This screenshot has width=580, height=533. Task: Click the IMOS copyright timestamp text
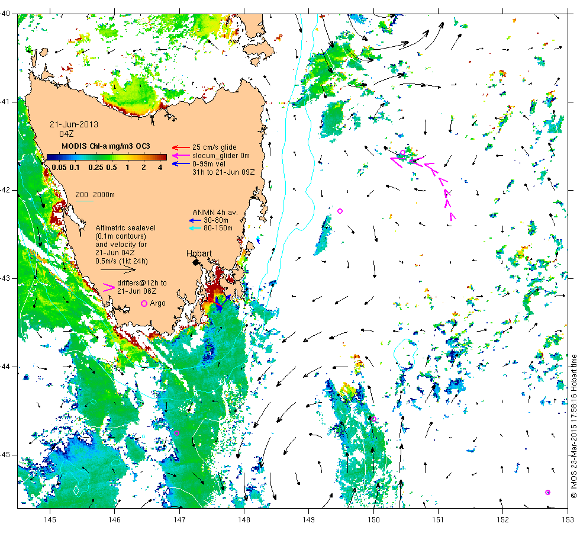(573, 426)
